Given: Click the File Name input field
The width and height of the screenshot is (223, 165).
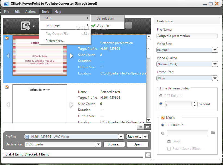Looking at the screenshot, I should point(187,36).
